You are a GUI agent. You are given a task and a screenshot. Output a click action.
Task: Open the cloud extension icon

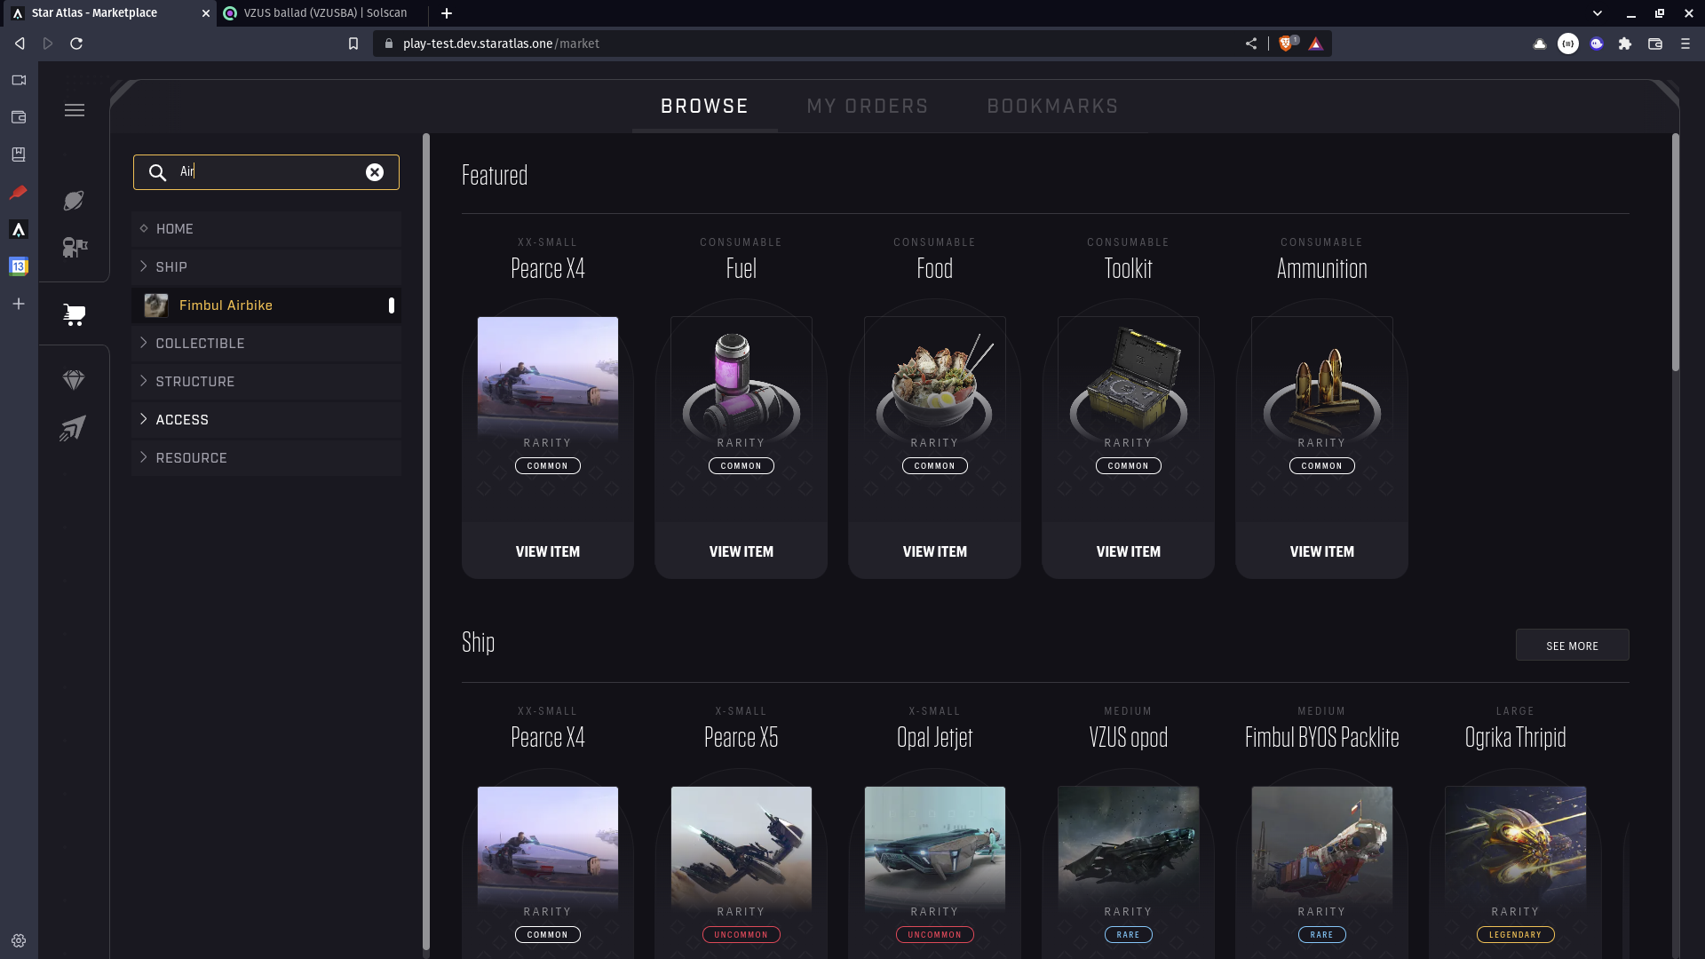(1540, 44)
